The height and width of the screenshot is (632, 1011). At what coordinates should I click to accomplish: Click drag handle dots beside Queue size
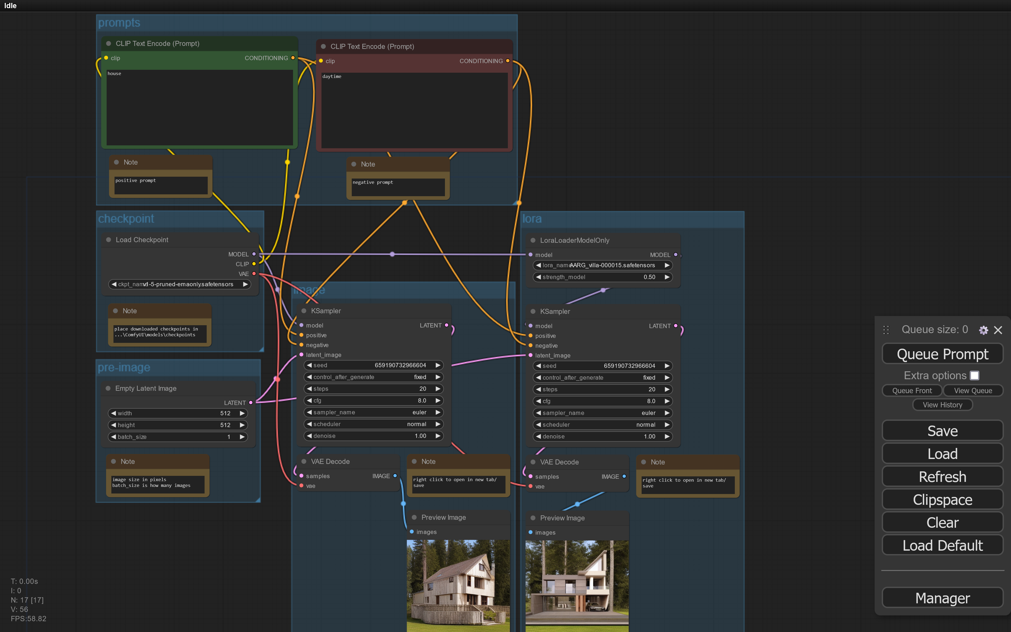tap(886, 330)
